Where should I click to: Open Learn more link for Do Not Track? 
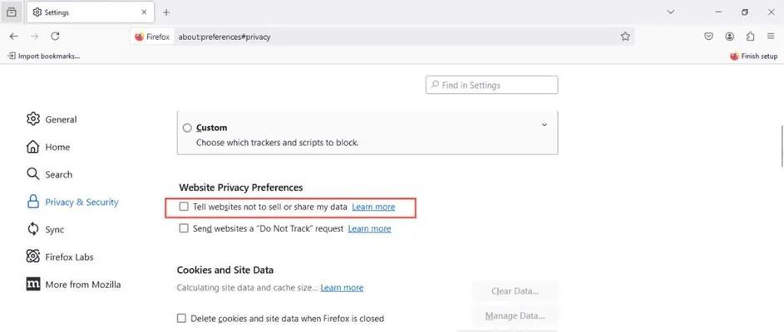[369, 228]
